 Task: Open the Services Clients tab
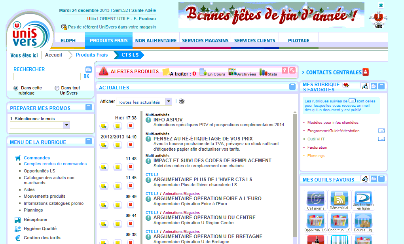[254, 40]
